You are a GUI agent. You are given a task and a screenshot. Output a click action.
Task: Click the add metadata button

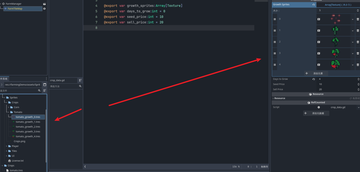[316, 113]
